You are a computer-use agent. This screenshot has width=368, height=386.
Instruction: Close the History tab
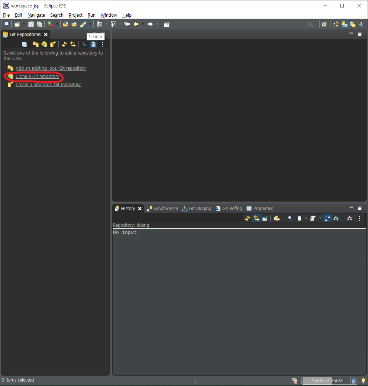140,209
